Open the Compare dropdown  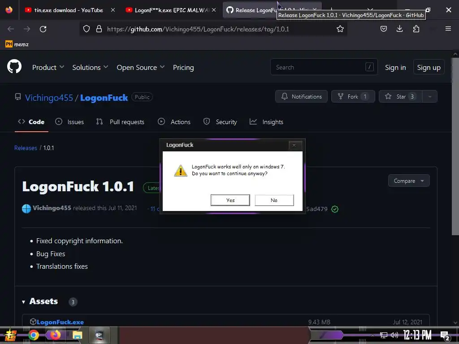pos(409,181)
